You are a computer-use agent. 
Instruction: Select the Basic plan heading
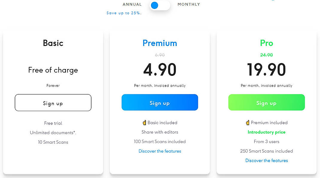tap(53, 43)
